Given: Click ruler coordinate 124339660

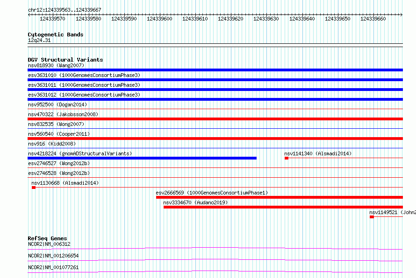Looking at the screenshot, I should tap(373, 19).
